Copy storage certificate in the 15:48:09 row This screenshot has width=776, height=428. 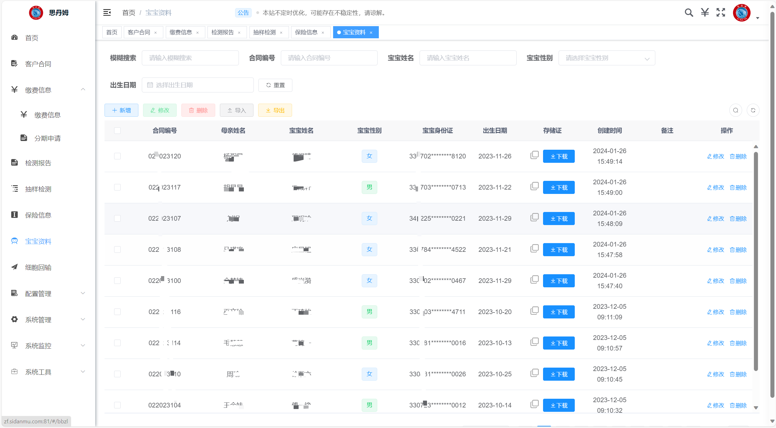coord(535,217)
